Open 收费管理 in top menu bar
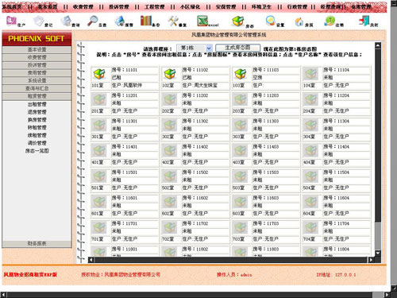The height and width of the screenshot is (298, 397). tap(83, 7)
